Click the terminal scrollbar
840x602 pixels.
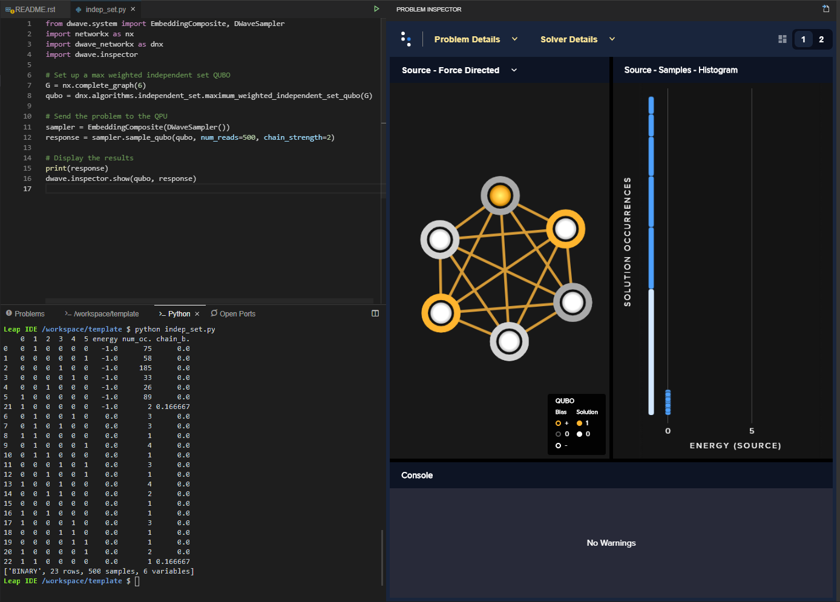(x=382, y=557)
